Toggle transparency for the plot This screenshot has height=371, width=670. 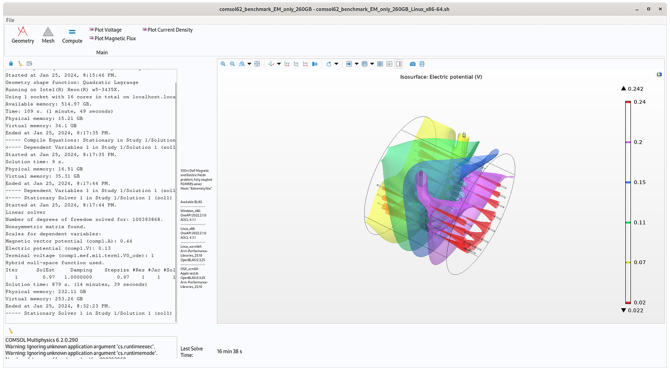[365, 64]
